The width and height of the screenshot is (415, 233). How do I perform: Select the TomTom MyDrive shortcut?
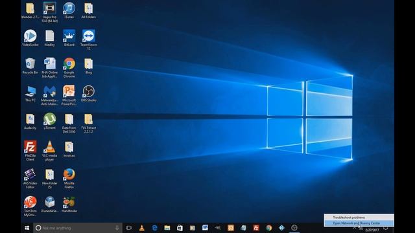tap(30, 206)
